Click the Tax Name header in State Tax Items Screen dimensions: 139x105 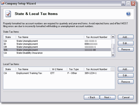tap(50, 37)
